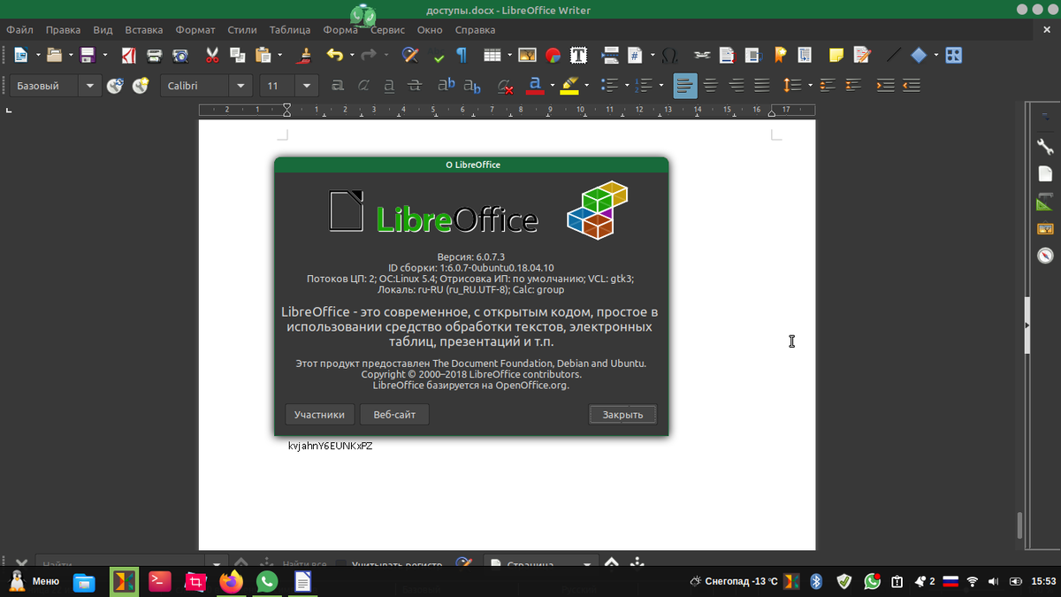
Task: Click the Clear Direct Formatting icon
Action: [x=506, y=86]
